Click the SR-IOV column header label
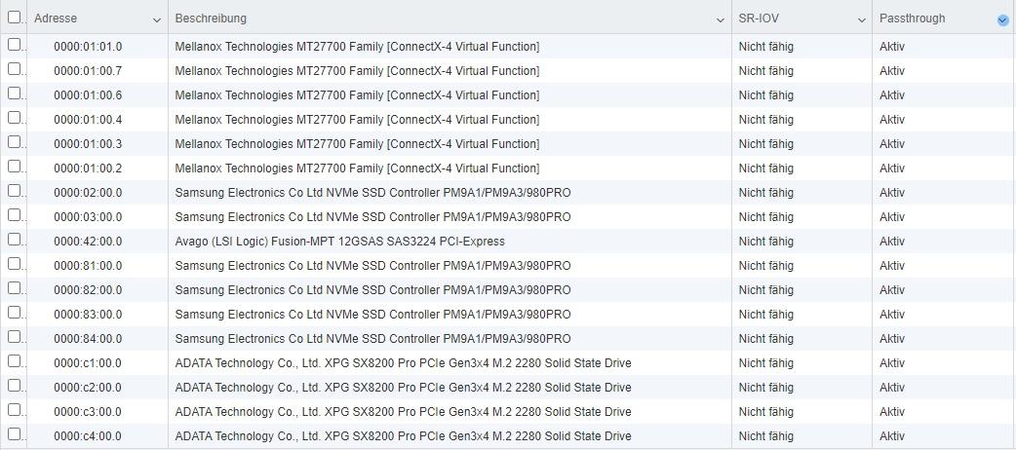 coord(759,19)
